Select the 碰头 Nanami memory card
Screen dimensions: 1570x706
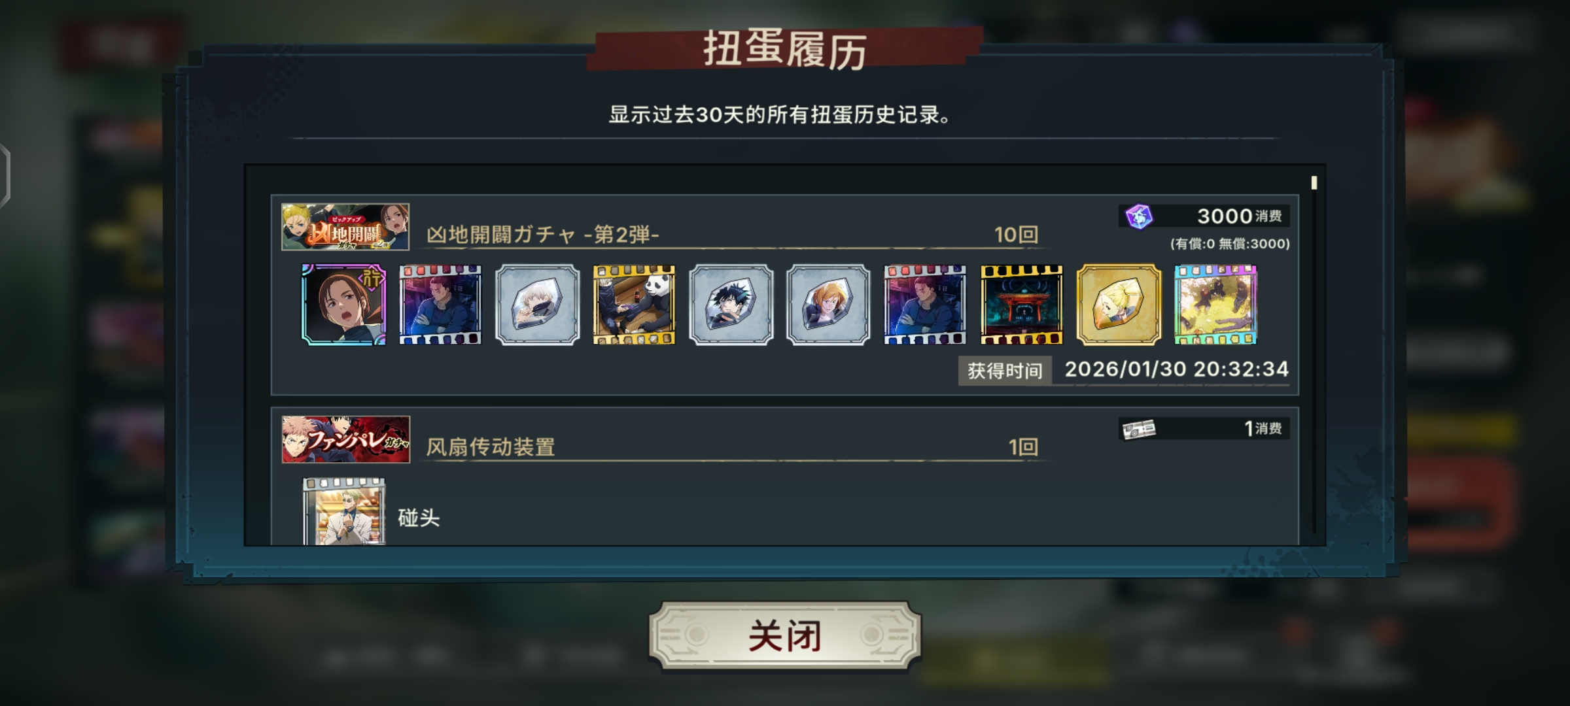pyautogui.click(x=344, y=511)
